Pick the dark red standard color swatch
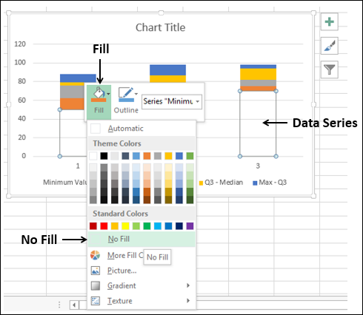The image size is (363, 315). pos(93,226)
